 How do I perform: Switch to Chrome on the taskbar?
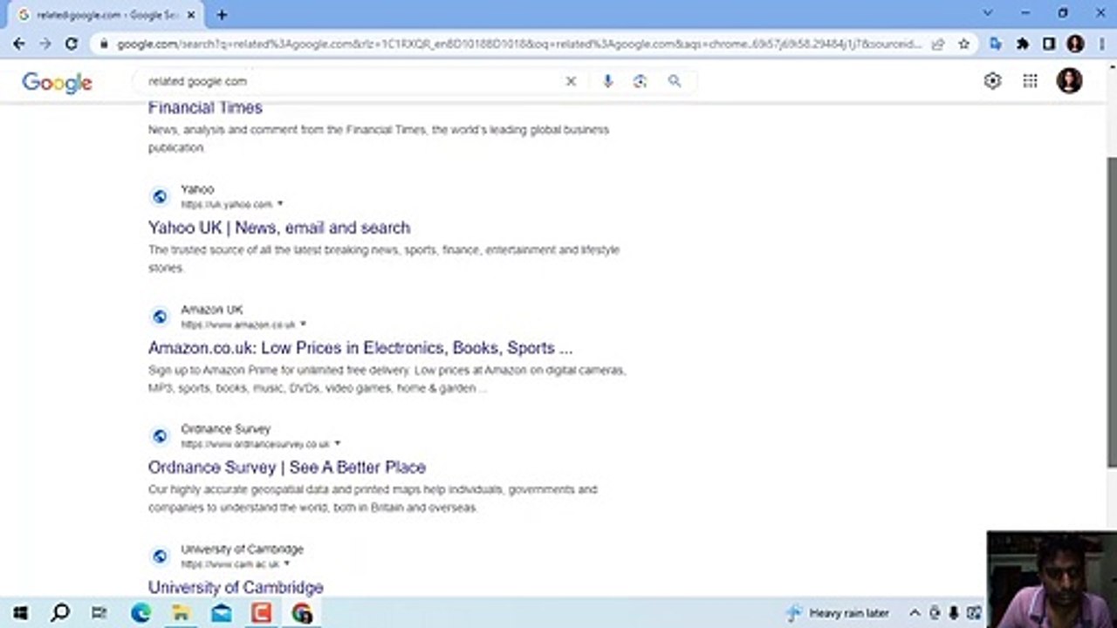tap(302, 613)
